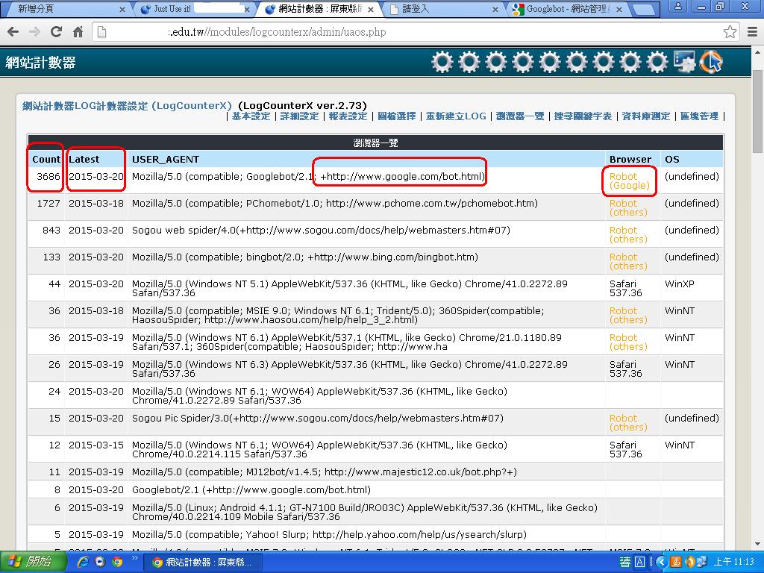Click the browser back arrow
Screen dimensions: 764x573
click(13, 32)
